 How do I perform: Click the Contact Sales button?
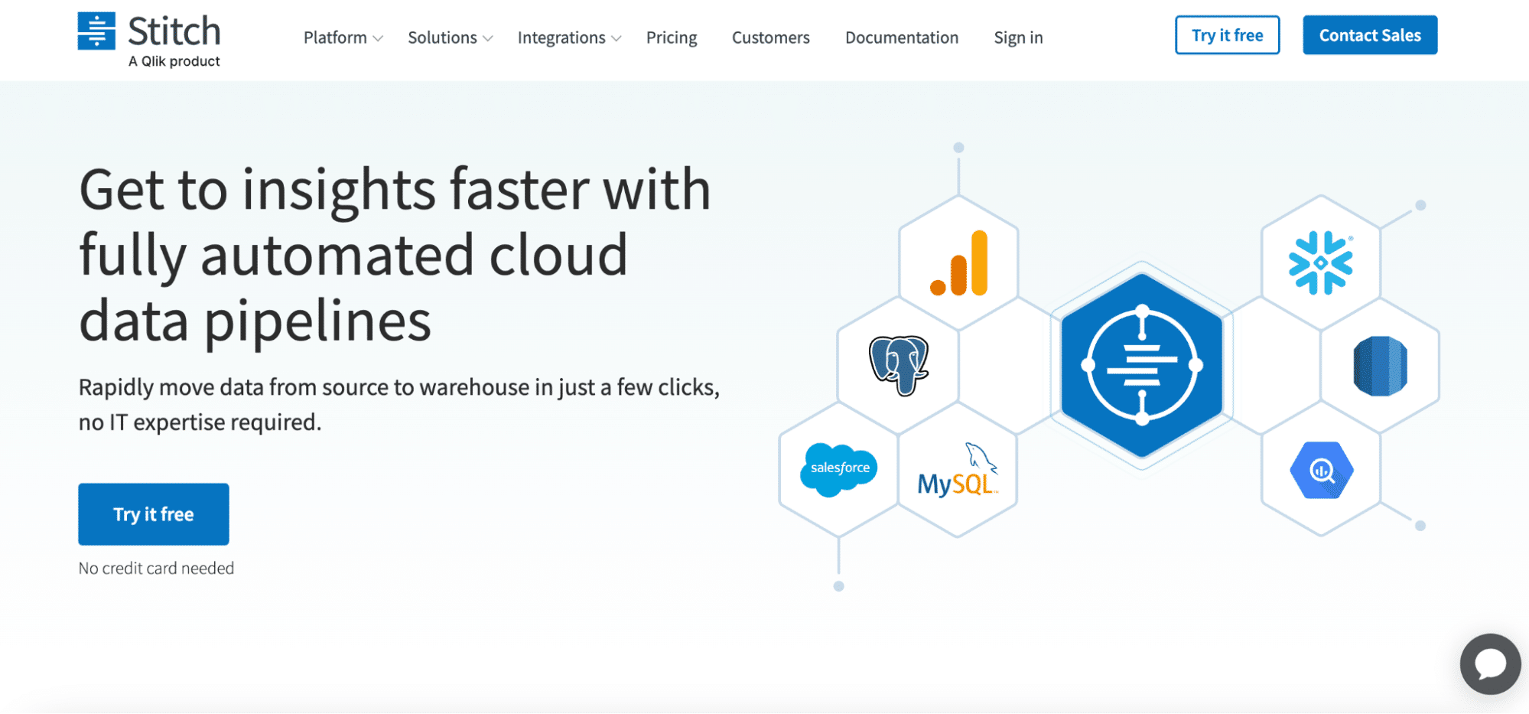pyautogui.click(x=1370, y=35)
